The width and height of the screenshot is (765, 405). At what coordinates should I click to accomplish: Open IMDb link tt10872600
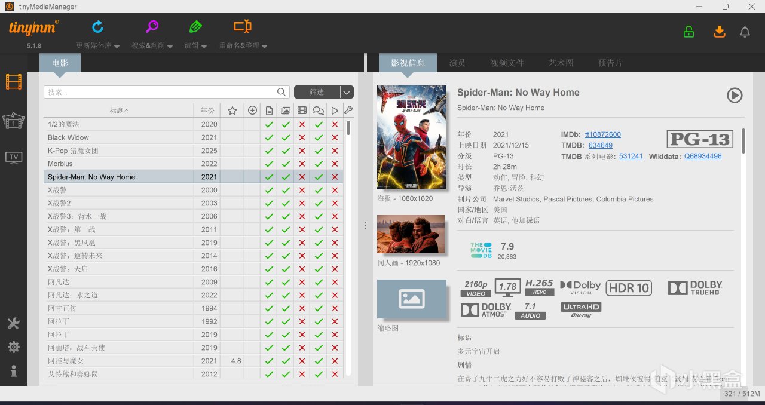pos(602,134)
